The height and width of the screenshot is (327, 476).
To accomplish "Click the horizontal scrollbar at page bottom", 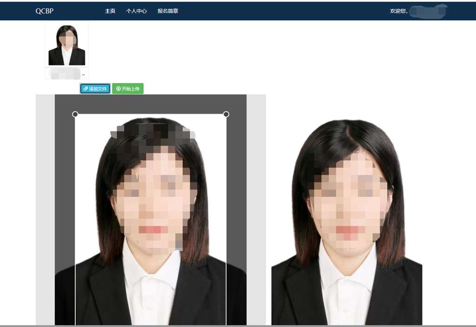I will [238, 326].
